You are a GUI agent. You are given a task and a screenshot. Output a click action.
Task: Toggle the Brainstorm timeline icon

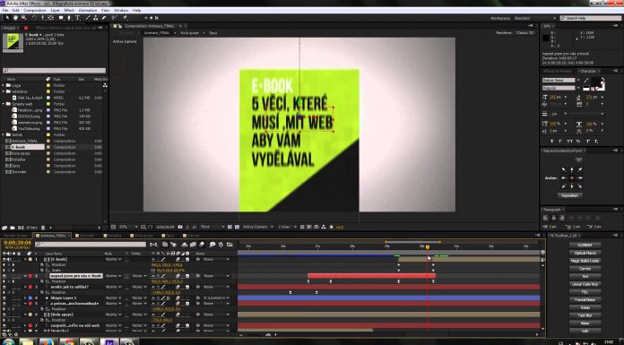click(x=212, y=245)
